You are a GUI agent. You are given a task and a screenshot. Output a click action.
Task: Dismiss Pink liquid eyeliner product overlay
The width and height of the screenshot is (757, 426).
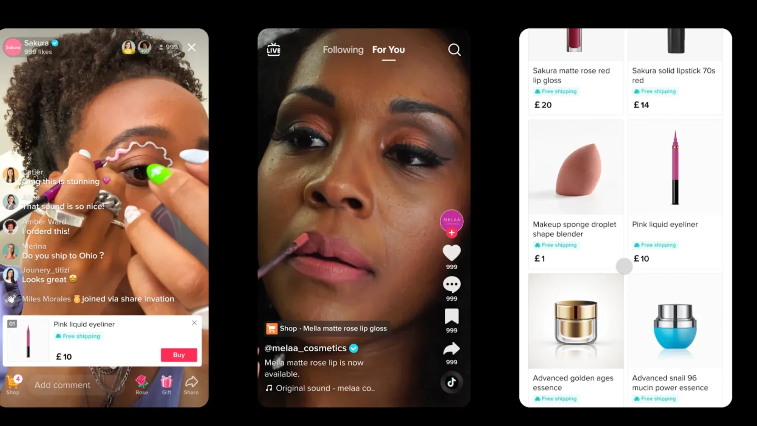pyautogui.click(x=194, y=323)
